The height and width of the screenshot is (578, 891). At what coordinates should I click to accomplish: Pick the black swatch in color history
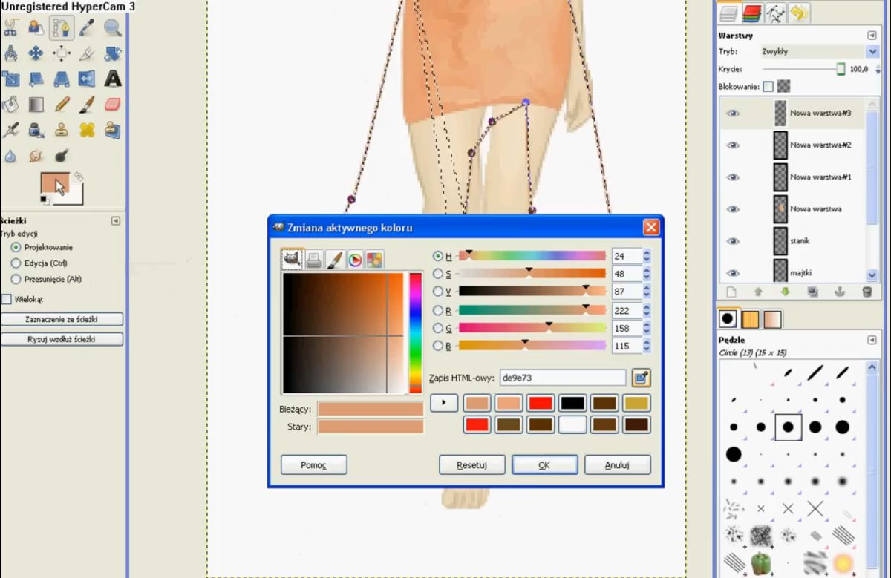tap(572, 403)
